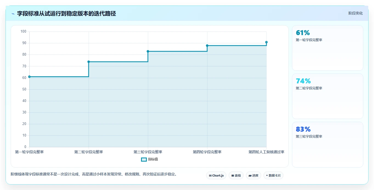374x190 pixels.
Task: Click the y-axis value 60
Action: (24, 78)
